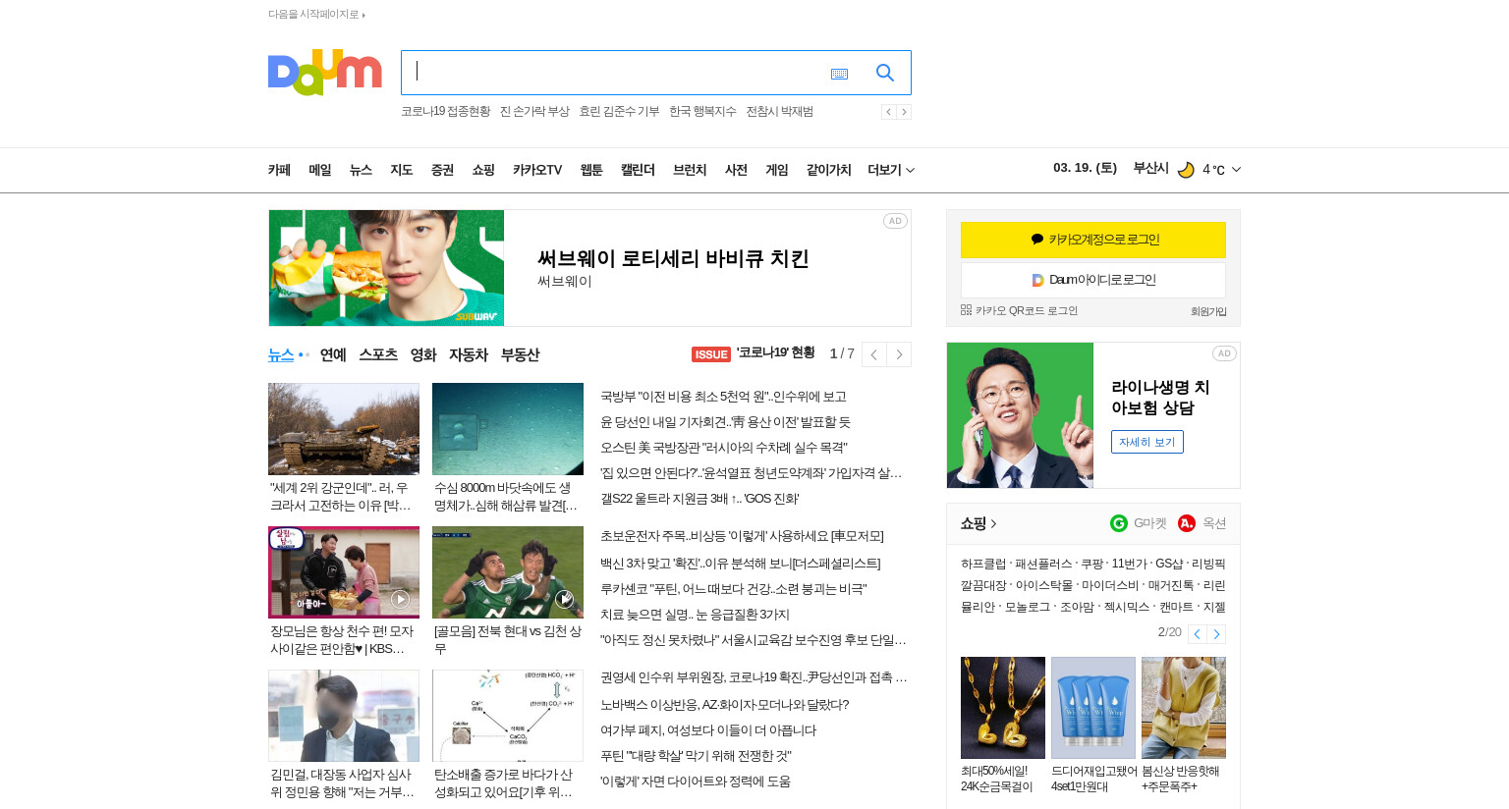Click trending keyword 코로나19 접종현황
Image resolution: width=1509 pixels, height=809 pixels.
tap(445, 112)
